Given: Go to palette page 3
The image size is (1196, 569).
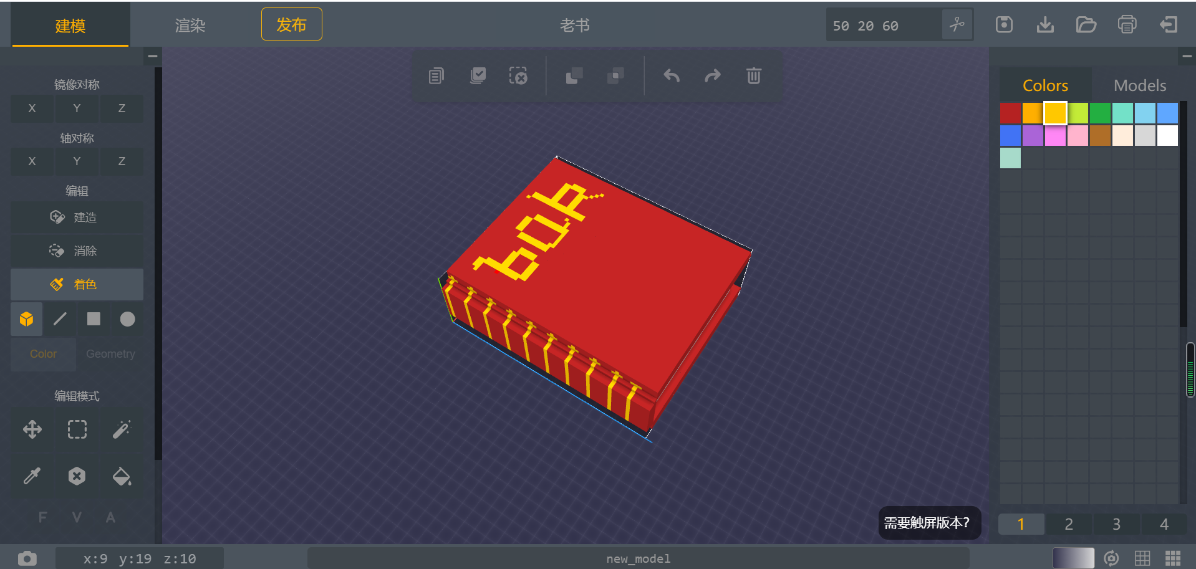Looking at the screenshot, I should point(1116,524).
